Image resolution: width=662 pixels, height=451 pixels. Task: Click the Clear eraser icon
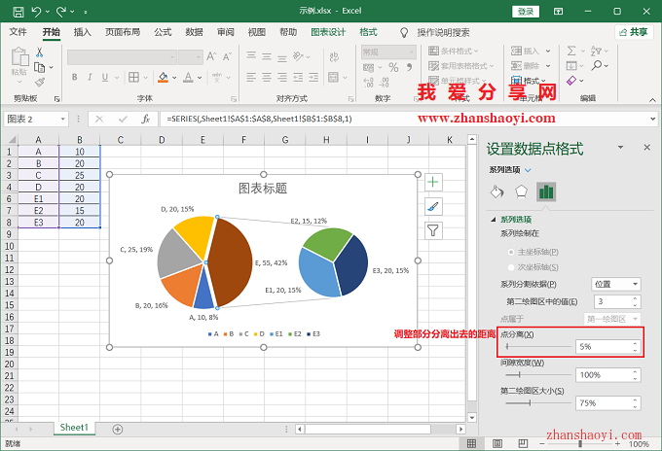point(571,80)
